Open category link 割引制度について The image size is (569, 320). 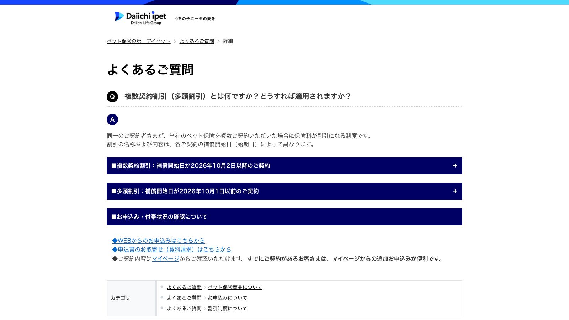coord(227,309)
